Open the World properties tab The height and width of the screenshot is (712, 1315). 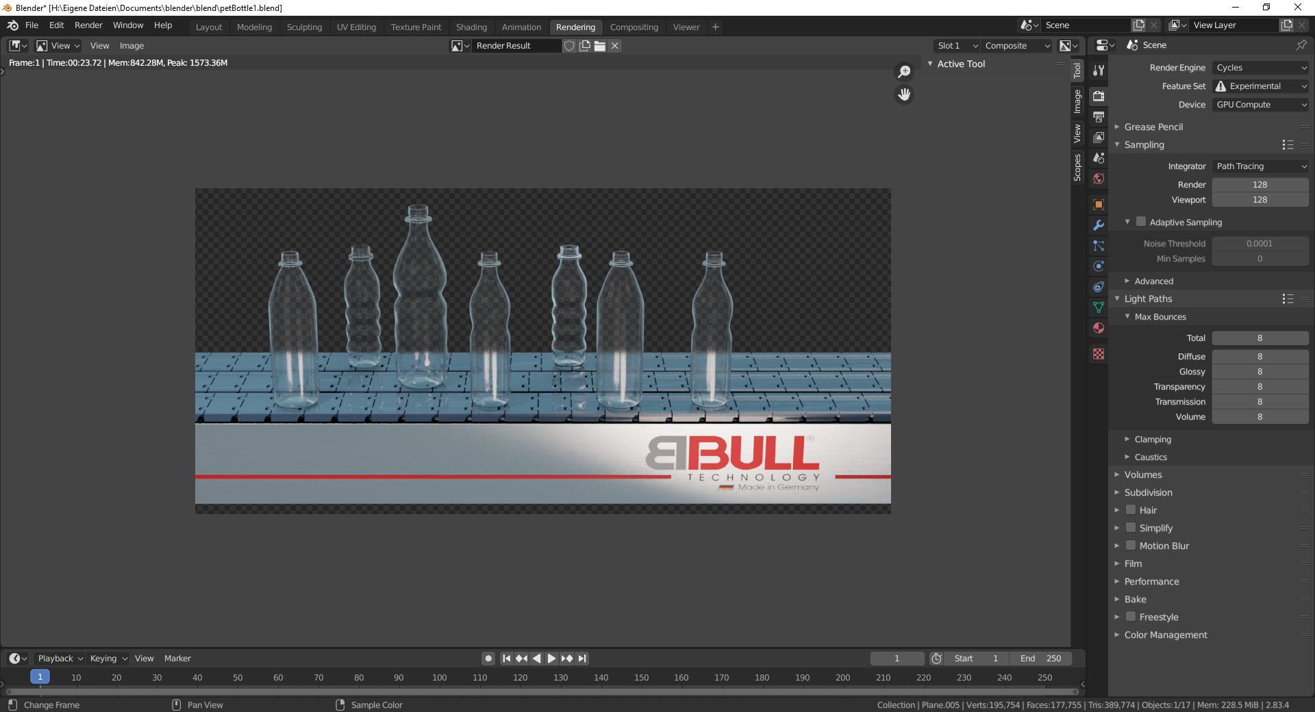[1099, 179]
